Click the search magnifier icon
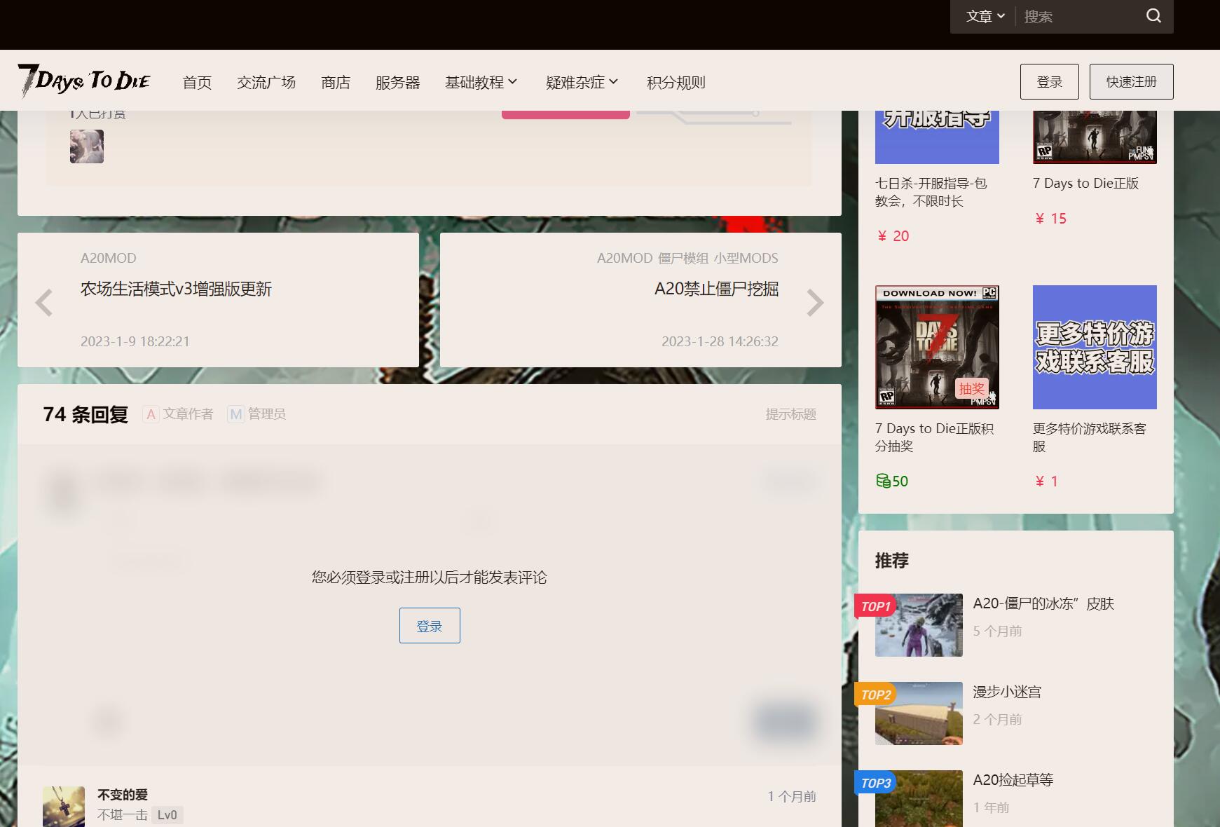Image resolution: width=1220 pixels, height=827 pixels. (1153, 16)
